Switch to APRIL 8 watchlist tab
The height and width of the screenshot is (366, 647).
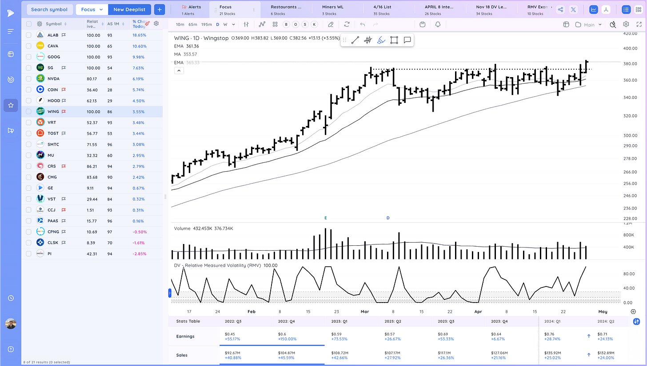point(439,10)
